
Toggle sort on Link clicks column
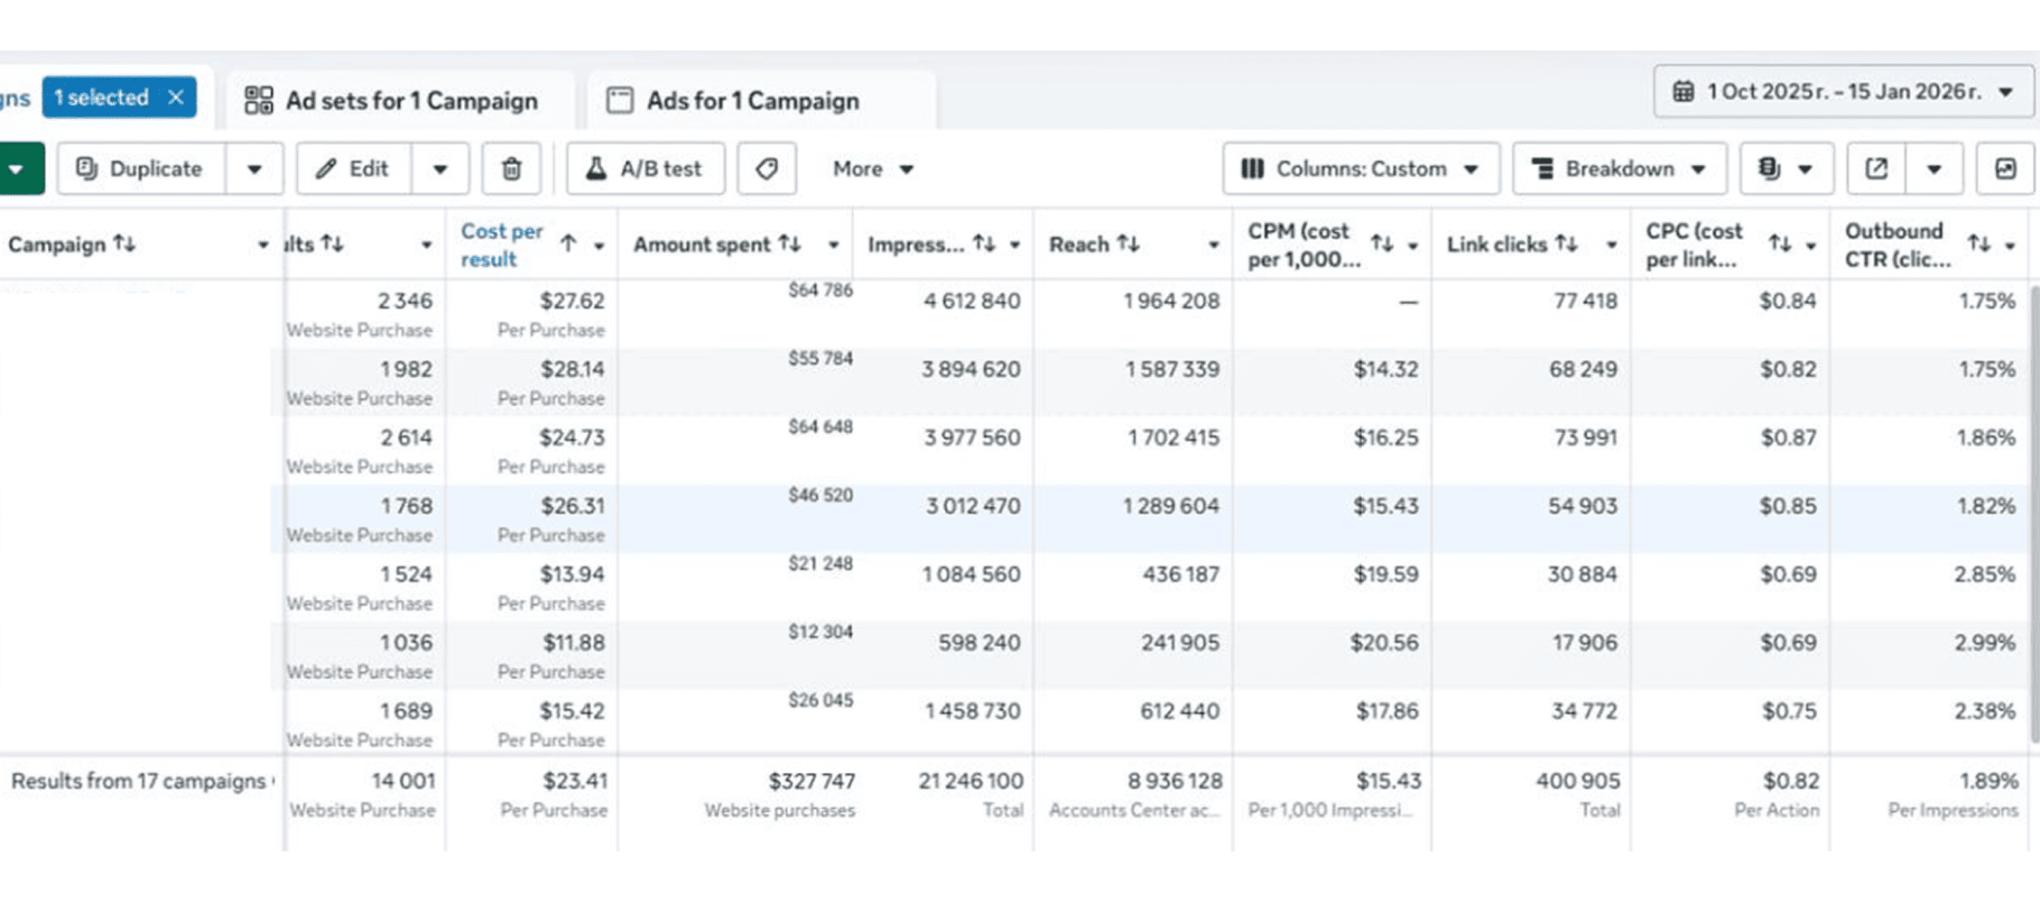pos(1566,244)
